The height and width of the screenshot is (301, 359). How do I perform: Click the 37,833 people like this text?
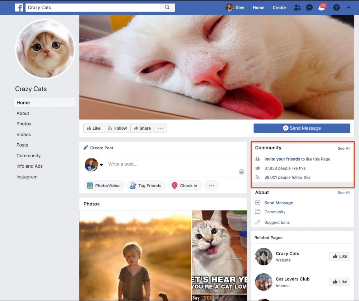tap(285, 168)
